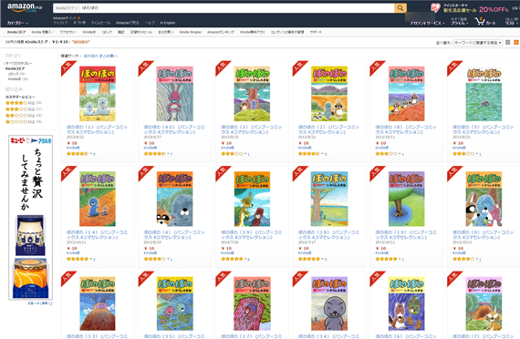Image resolution: width=520 pixels, height=339 pixels.
Task: Filter by four stars and up
Action: tap(24, 103)
